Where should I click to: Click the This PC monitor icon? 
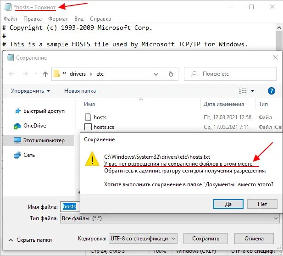(x=17, y=140)
